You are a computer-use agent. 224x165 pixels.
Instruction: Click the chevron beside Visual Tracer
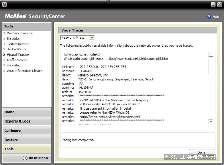pos(4,55)
